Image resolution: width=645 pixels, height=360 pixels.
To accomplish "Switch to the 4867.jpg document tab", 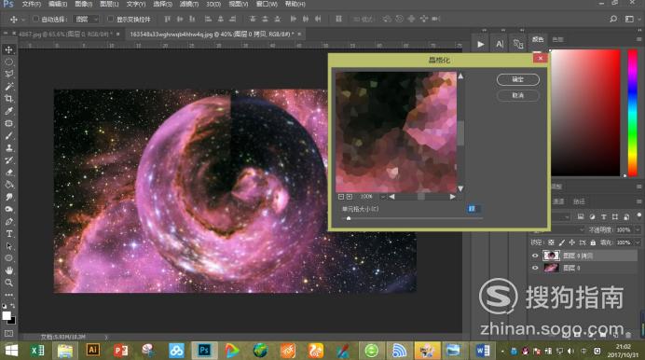I will point(63,34).
